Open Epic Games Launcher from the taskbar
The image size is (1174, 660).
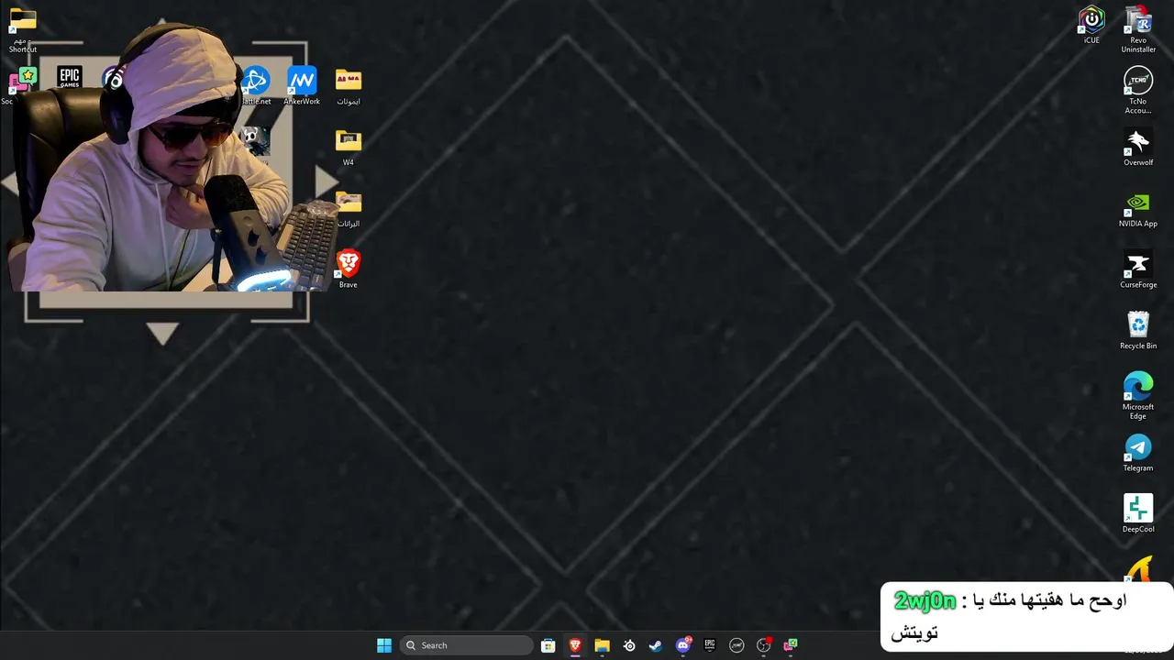[710, 645]
